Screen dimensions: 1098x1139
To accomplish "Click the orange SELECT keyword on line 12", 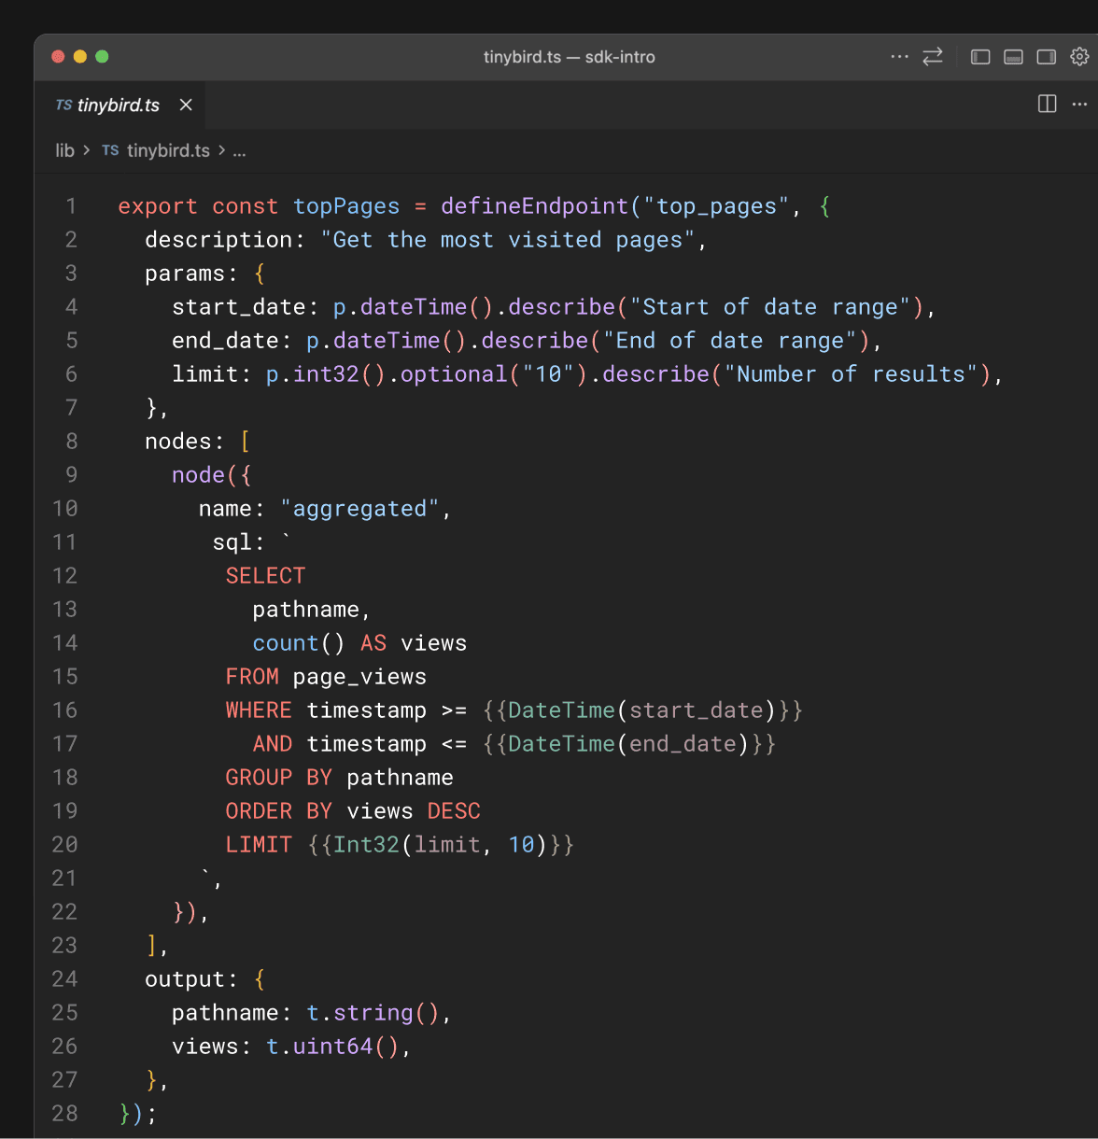I will (x=265, y=575).
